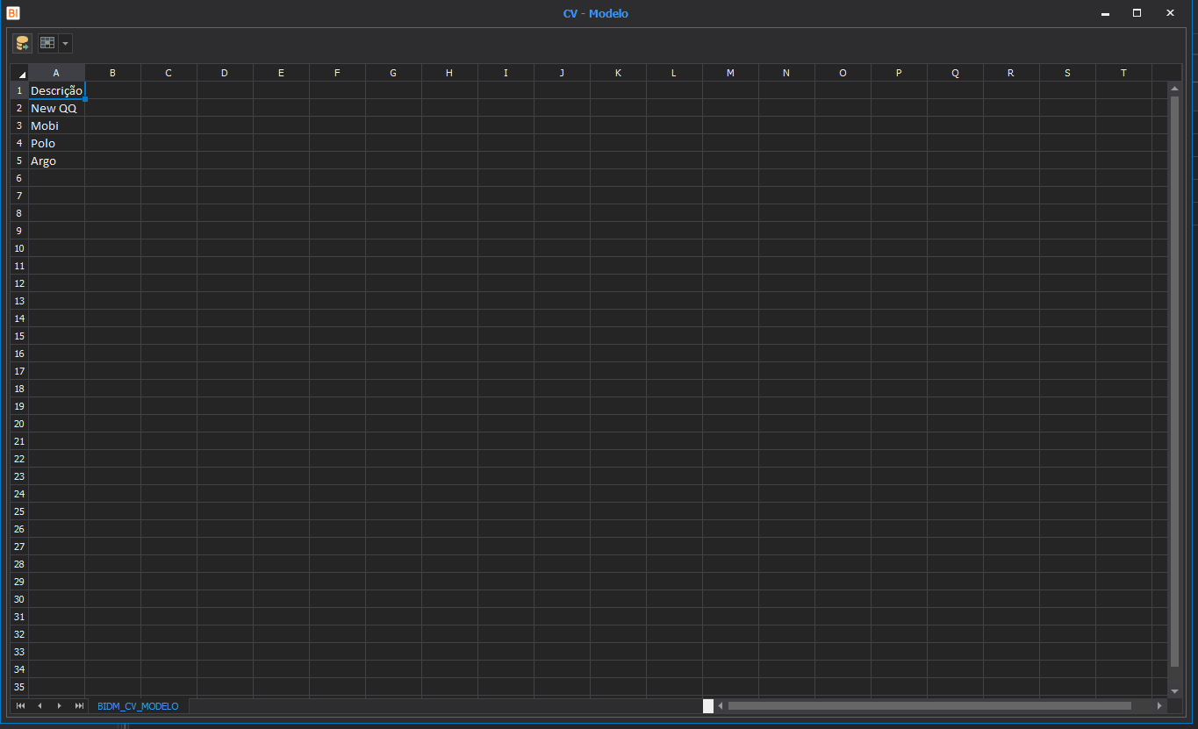The width and height of the screenshot is (1198, 729).
Task: Select column C header
Action: pos(169,73)
